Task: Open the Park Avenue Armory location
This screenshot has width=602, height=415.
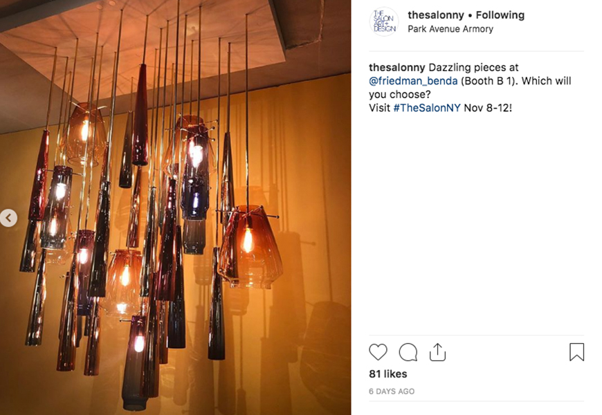Action: [450, 29]
